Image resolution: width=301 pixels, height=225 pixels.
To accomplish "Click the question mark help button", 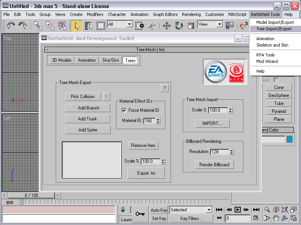I will [165, 88].
